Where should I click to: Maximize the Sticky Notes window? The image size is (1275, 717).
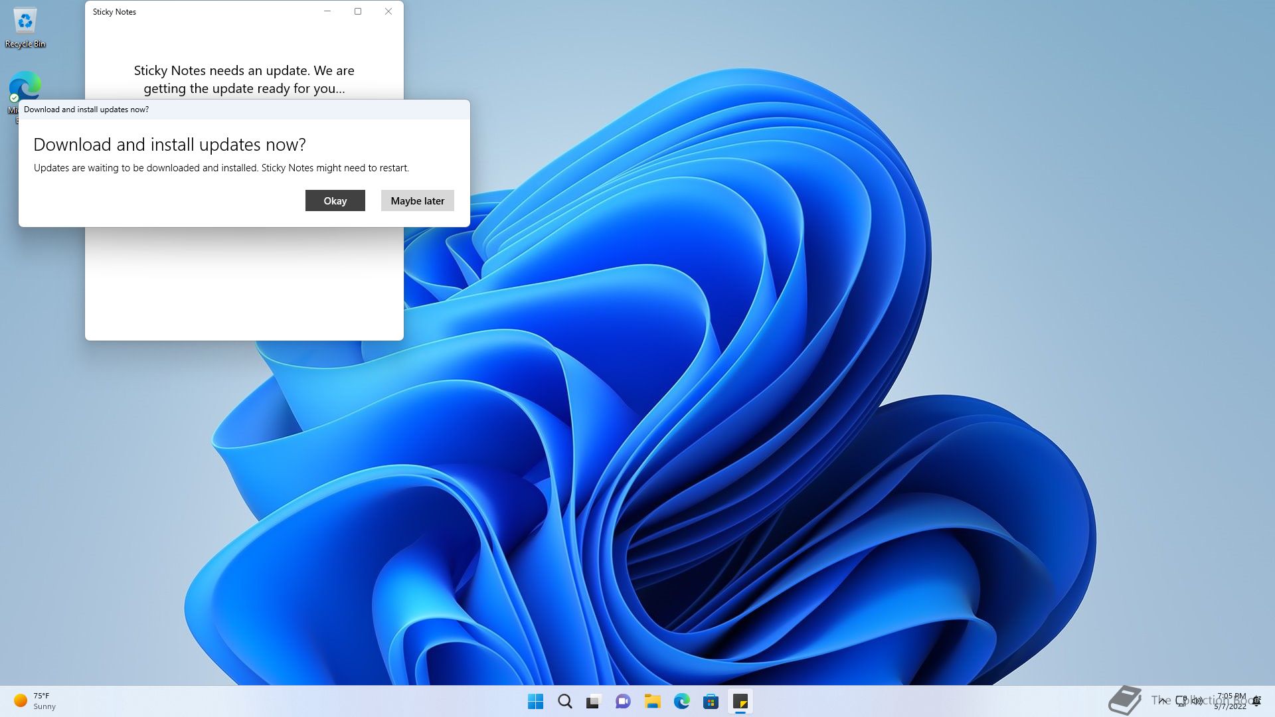(x=358, y=11)
